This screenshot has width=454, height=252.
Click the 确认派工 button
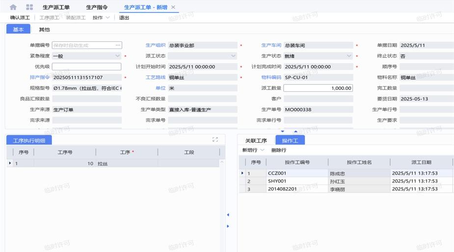(x=20, y=18)
